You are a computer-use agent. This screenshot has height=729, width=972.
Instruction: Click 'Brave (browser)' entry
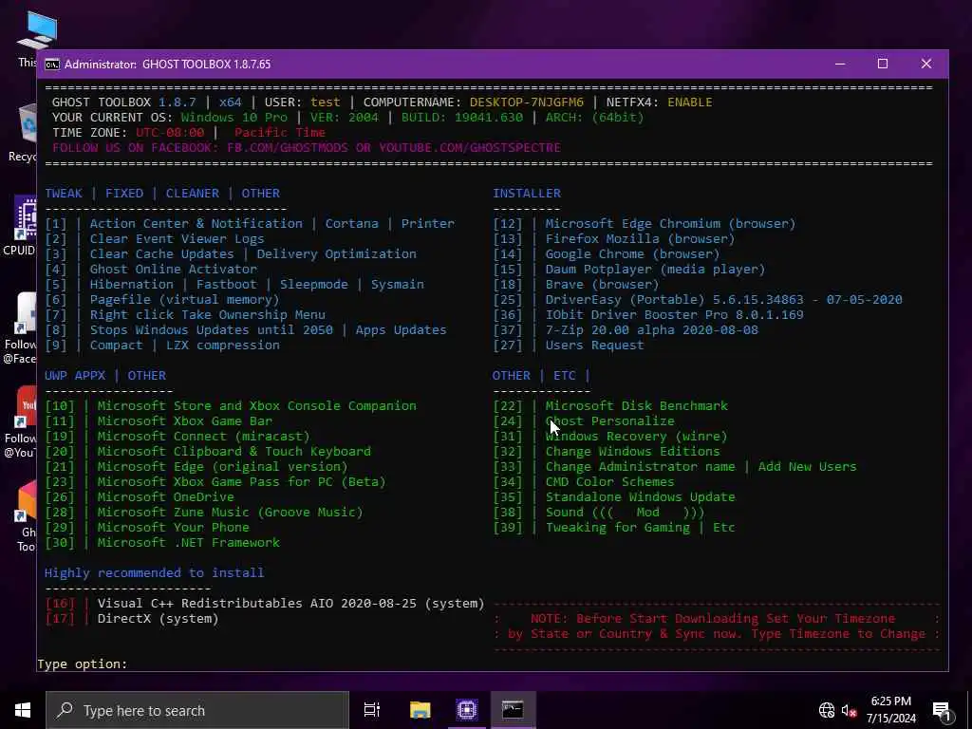pyautogui.click(x=602, y=285)
